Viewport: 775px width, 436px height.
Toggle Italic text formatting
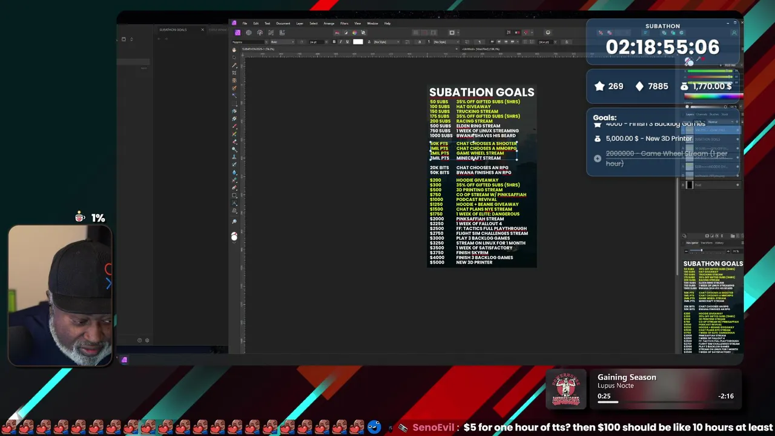(340, 42)
